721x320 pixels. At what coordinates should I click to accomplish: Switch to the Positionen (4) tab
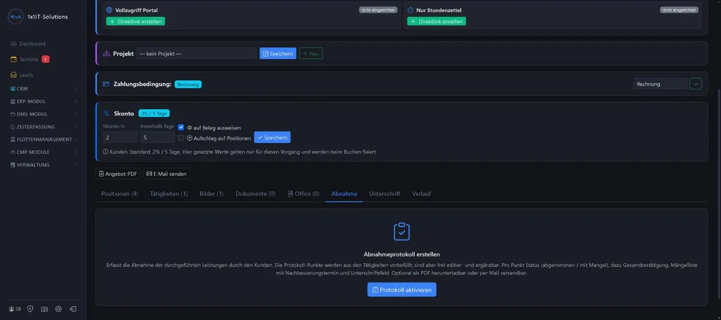pos(120,194)
